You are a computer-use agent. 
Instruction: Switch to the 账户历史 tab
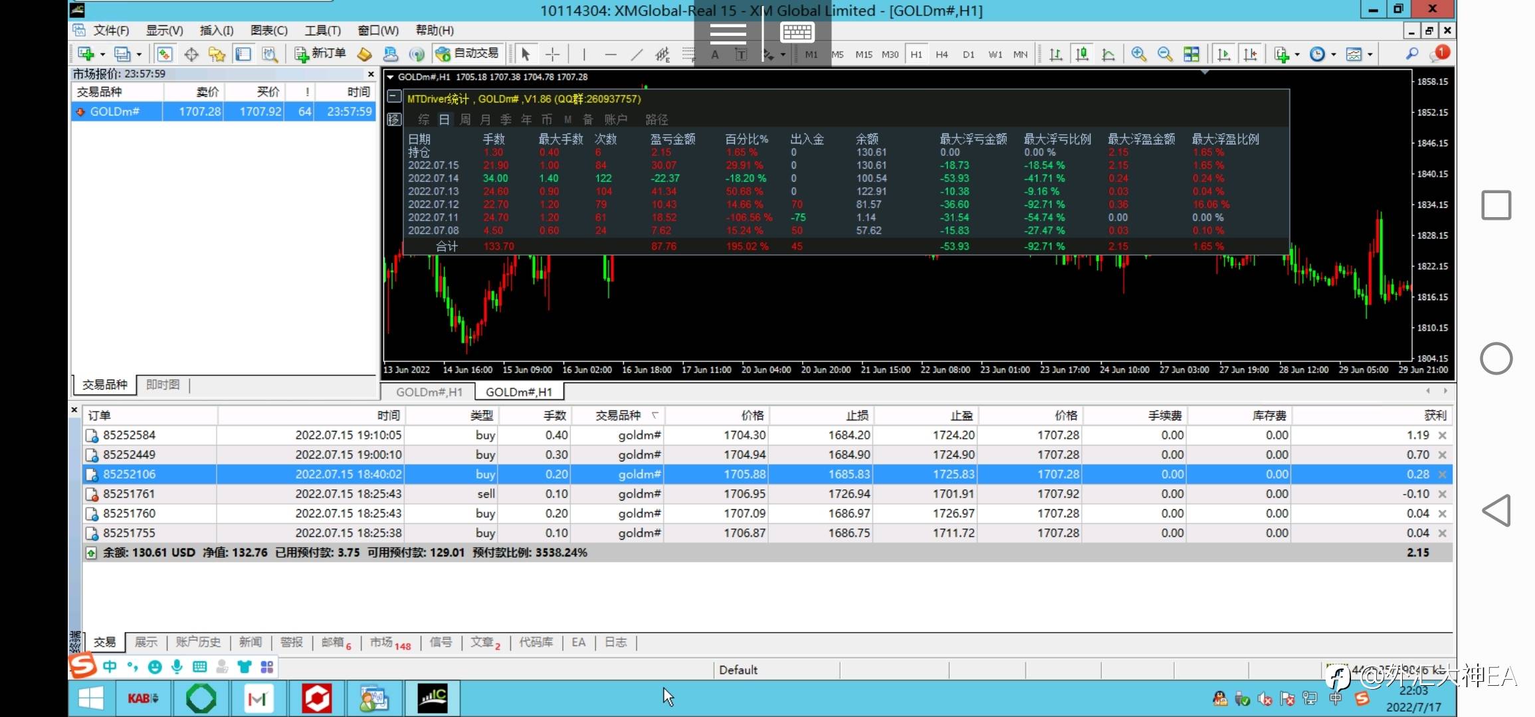[x=198, y=642]
